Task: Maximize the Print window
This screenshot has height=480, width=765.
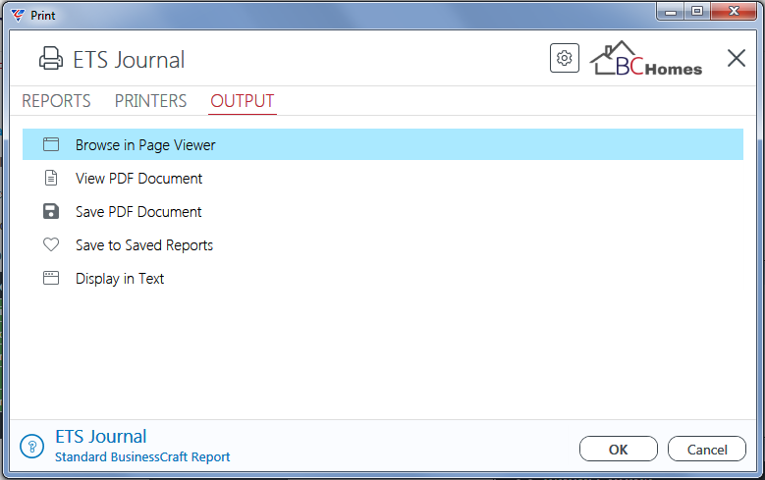Action: [697, 12]
